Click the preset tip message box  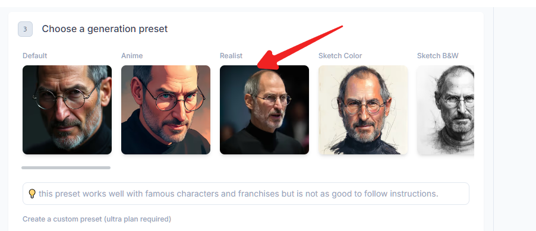pos(246,194)
